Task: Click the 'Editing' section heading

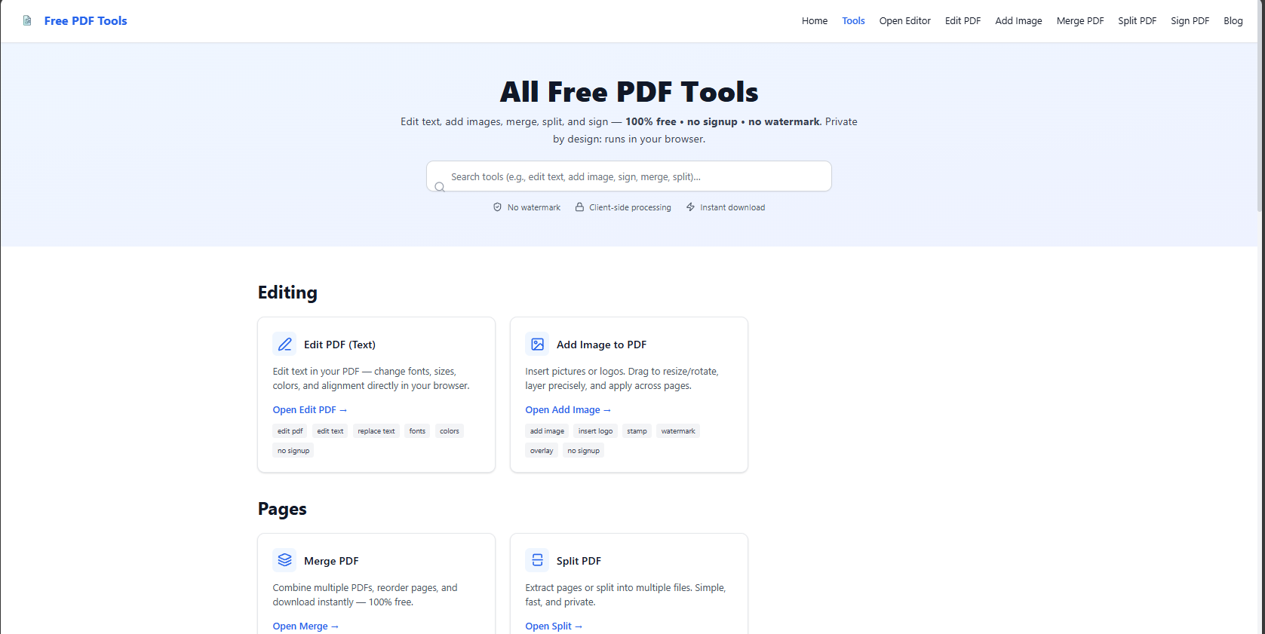Action: click(287, 292)
